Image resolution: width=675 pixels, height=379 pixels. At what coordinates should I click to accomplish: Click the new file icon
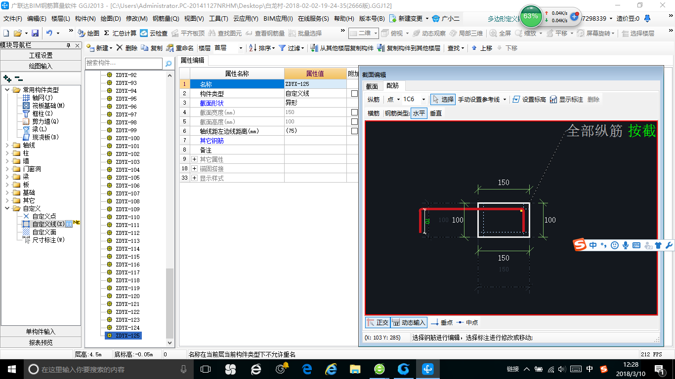[6, 33]
